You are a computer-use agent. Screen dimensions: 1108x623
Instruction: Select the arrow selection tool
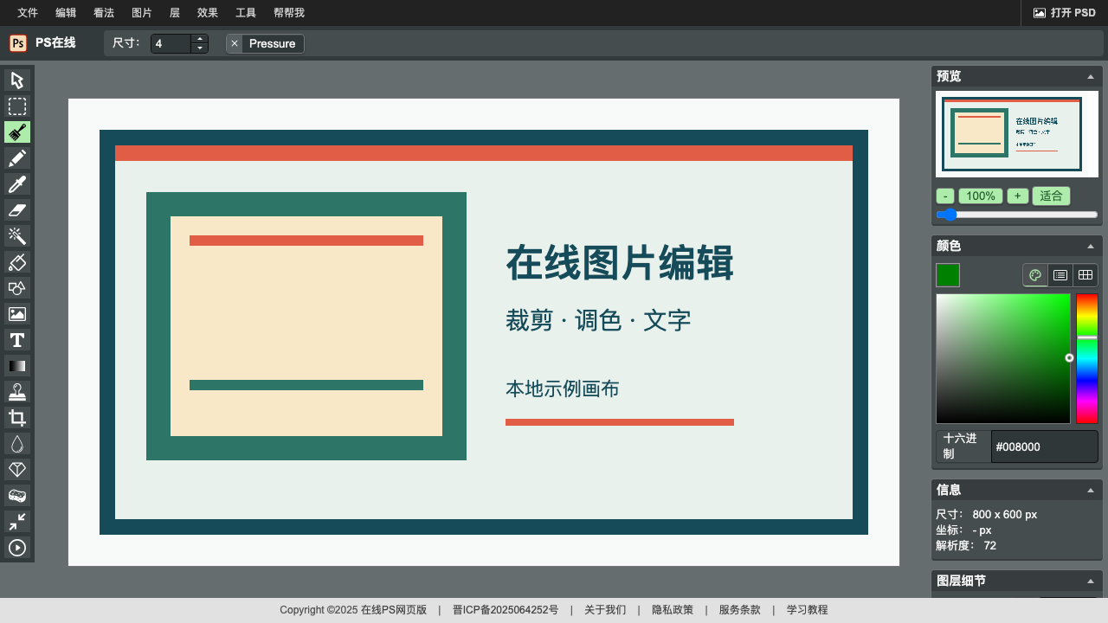17,80
